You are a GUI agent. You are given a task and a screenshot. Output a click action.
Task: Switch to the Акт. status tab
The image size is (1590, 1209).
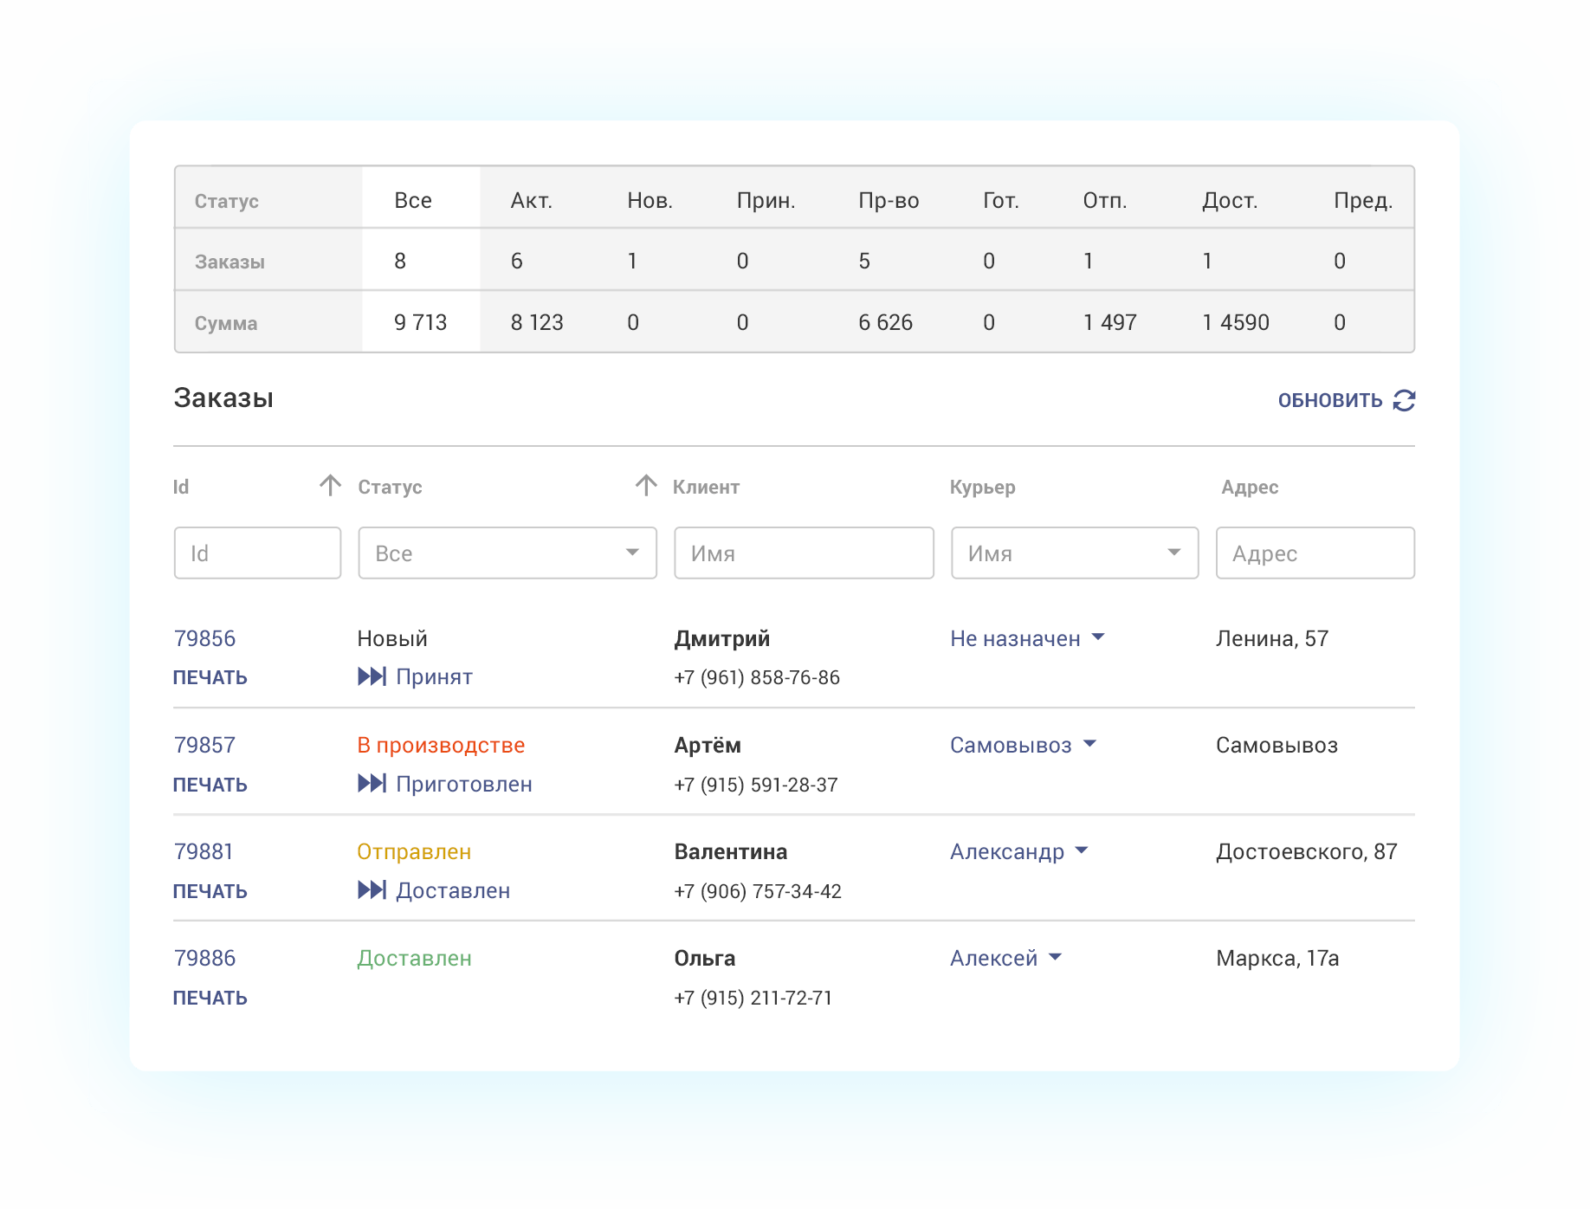[x=531, y=201]
